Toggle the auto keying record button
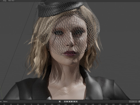 click(x=60, y=101)
